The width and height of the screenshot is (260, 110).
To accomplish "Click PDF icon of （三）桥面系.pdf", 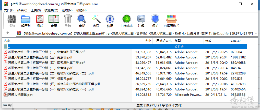I will coord(6,79).
